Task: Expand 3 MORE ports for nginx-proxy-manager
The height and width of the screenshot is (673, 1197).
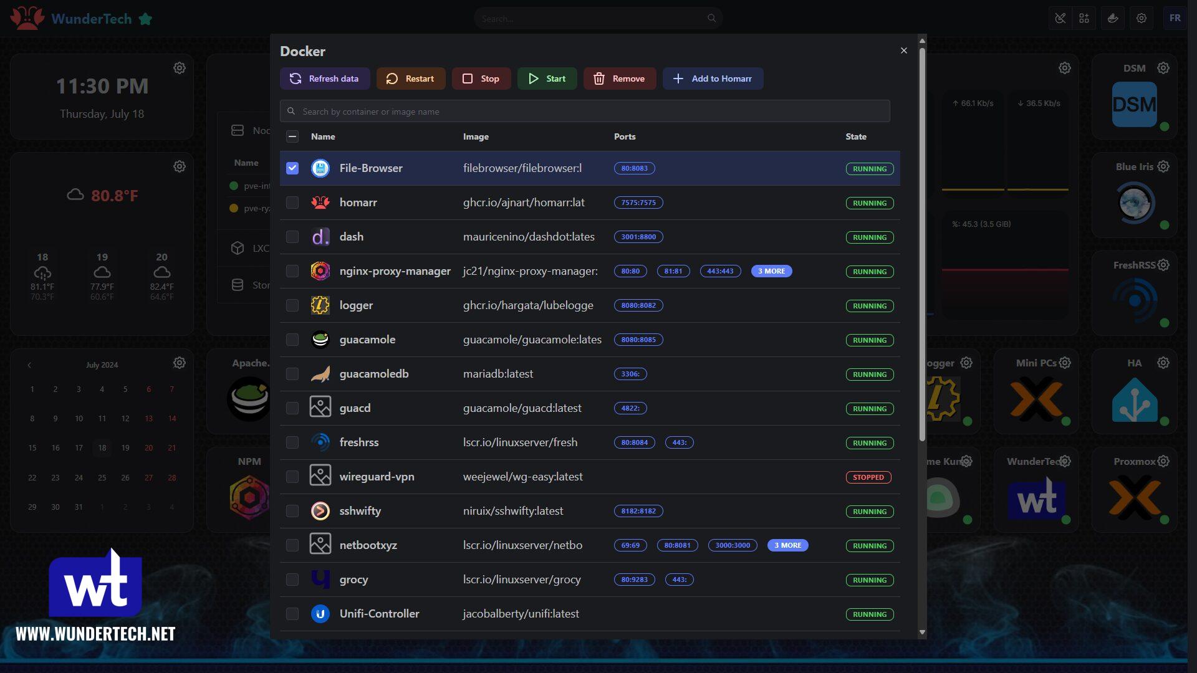Action: [x=772, y=270]
